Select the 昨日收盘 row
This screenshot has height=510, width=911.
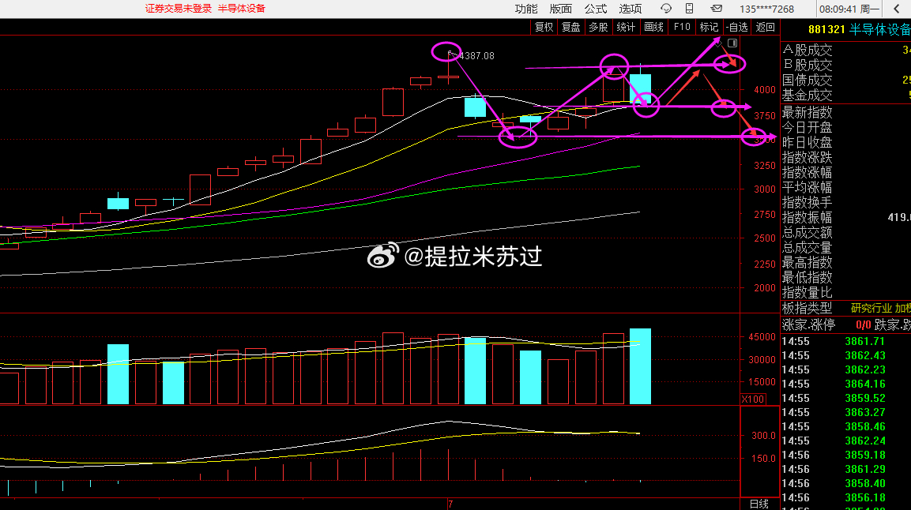click(845, 143)
